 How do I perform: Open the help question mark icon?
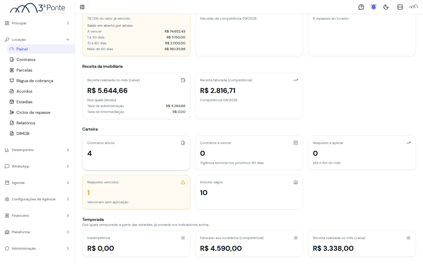pos(361,7)
